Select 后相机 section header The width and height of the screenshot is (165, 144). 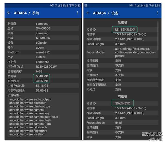pos(122,23)
